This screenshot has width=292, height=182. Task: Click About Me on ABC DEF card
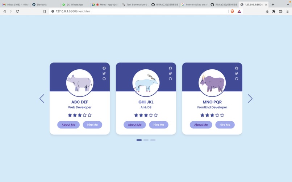(68, 125)
